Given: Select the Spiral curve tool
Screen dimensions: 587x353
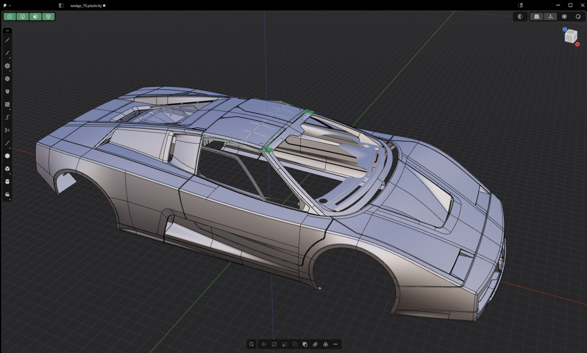Looking at the screenshot, I should pos(7,117).
